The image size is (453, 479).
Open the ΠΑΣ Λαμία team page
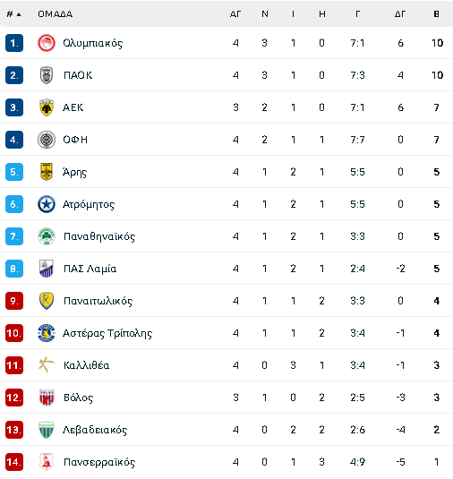click(x=90, y=269)
